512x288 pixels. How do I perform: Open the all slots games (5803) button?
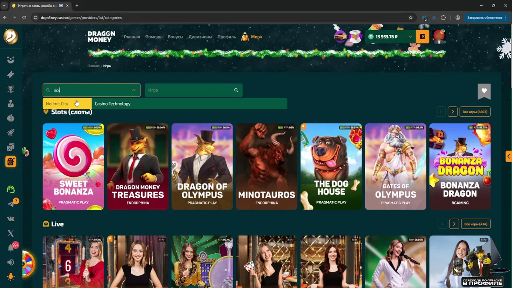tap(475, 112)
